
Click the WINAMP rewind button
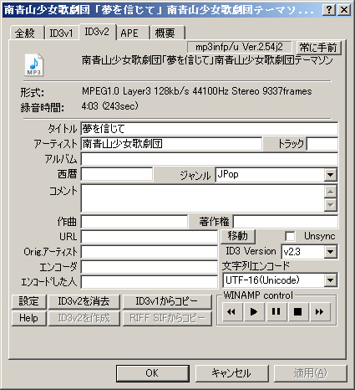(x=231, y=311)
